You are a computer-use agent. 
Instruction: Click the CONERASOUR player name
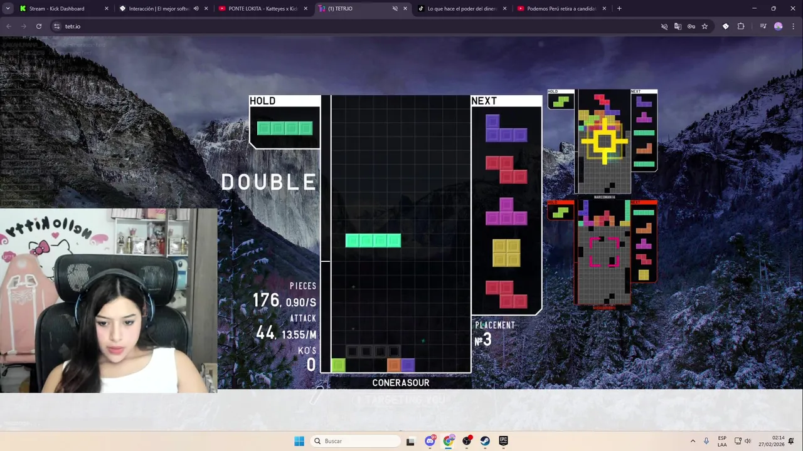point(401,383)
